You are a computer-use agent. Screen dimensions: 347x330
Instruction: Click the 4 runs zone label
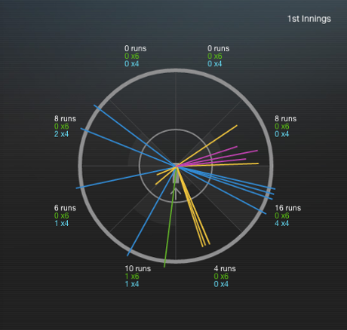[225, 268]
